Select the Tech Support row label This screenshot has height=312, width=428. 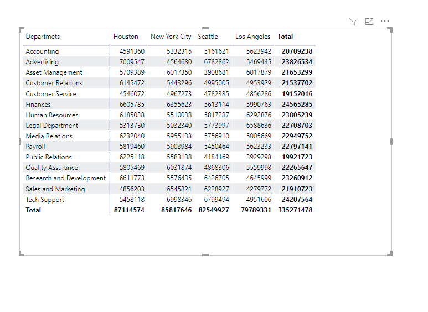click(45, 200)
